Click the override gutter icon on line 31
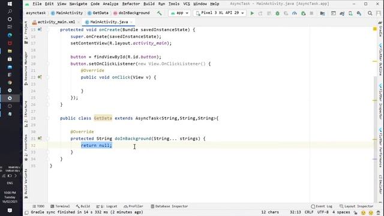Screen dimensions: 384x216 (40, 139)
